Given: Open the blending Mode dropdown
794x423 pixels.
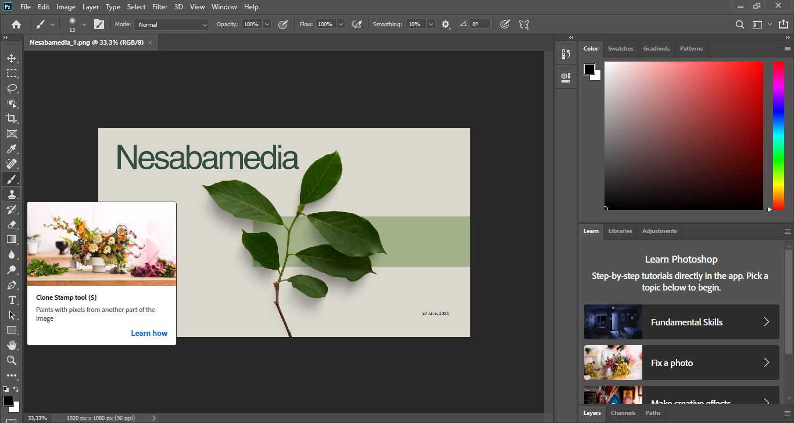Looking at the screenshot, I should pyautogui.click(x=171, y=24).
